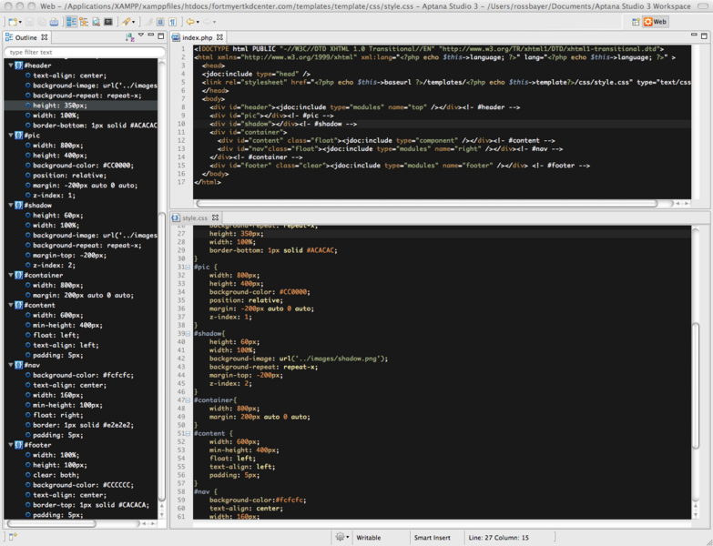Click the style.css editor vertical scrollbar

[x=696, y=385]
